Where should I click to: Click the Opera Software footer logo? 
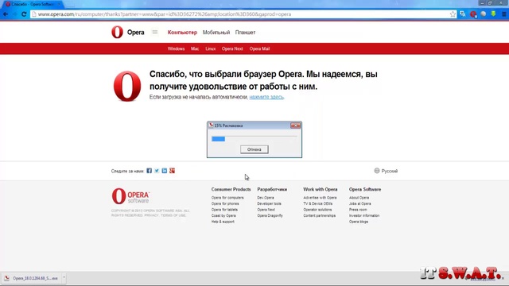point(130,196)
